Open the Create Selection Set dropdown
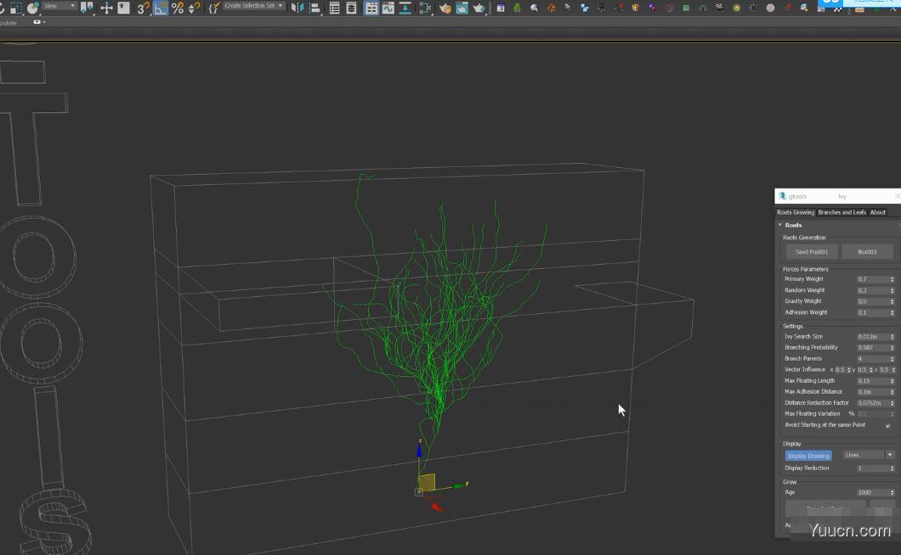This screenshot has width=901, height=555. click(x=253, y=6)
